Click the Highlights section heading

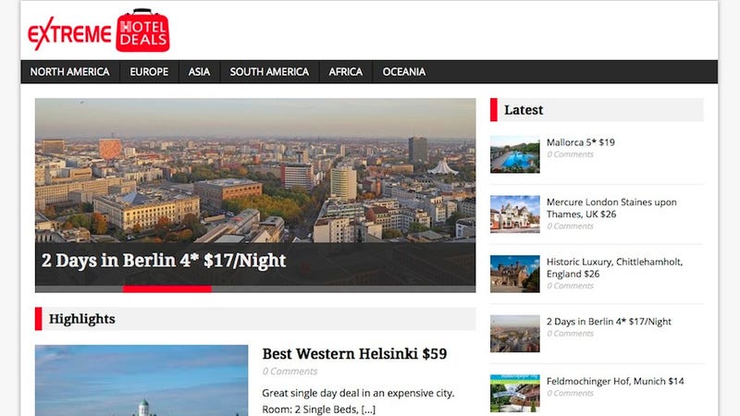(81, 319)
